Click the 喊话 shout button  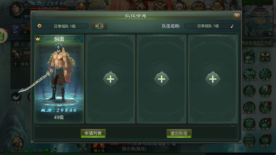[x=99, y=26]
